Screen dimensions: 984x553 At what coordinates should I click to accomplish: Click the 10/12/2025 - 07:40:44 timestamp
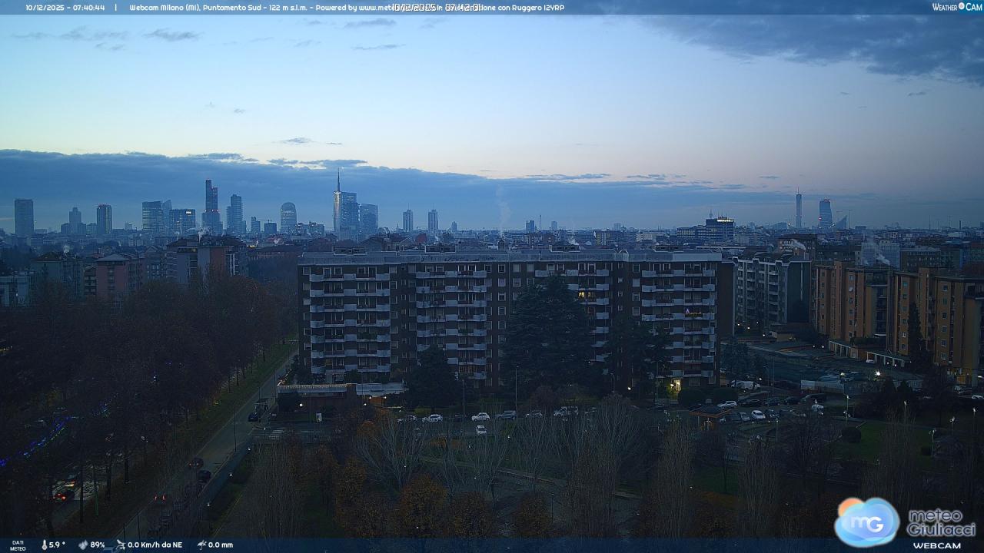[x=65, y=7]
